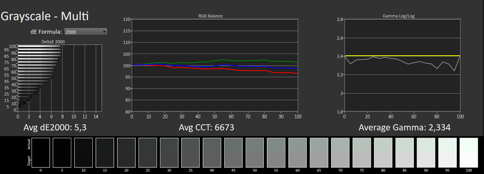
Task: Click the 50 bar in DeltaE chart
Action: click(x=35, y=78)
